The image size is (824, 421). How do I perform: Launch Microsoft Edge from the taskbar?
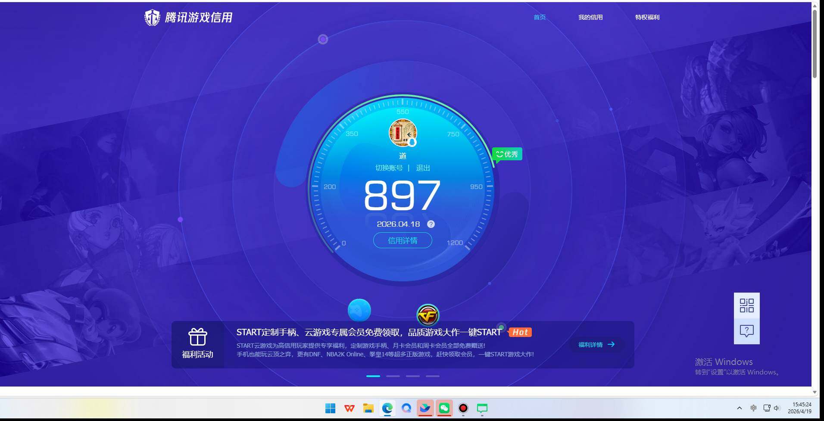[x=387, y=408]
